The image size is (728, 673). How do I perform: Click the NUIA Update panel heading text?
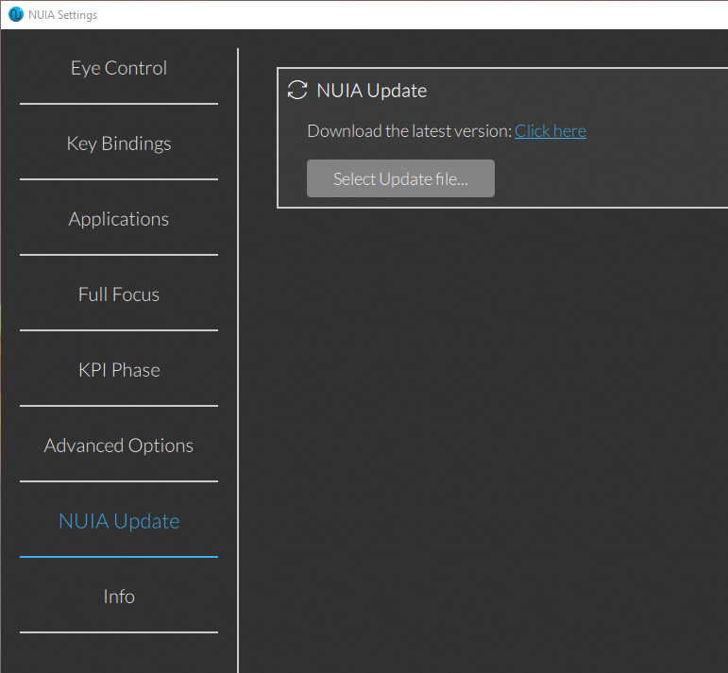pyautogui.click(x=371, y=91)
